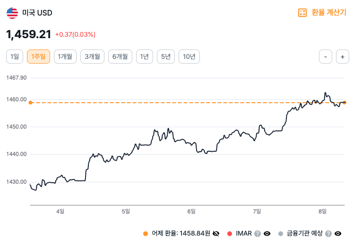This screenshot has height=245, width=353.
Task: Click the IMAR help question mark
Action: pyautogui.click(x=258, y=233)
